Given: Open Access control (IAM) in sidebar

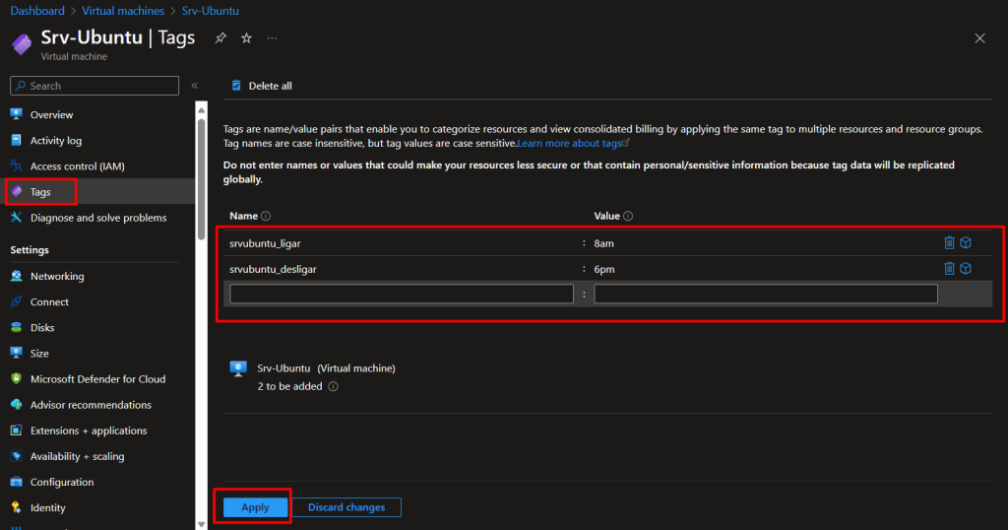Looking at the screenshot, I should click(x=77, y=166).
